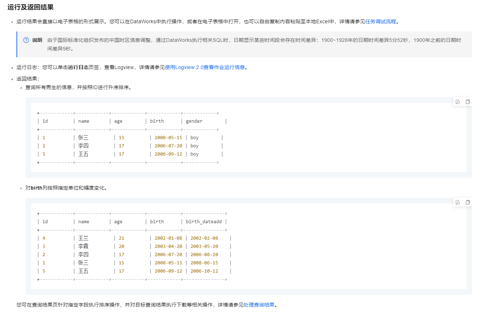This screenshot has width=480, height=313.
Task: Click 2006-09-12 birth in gender table
Action: click(x=168, y=154)
